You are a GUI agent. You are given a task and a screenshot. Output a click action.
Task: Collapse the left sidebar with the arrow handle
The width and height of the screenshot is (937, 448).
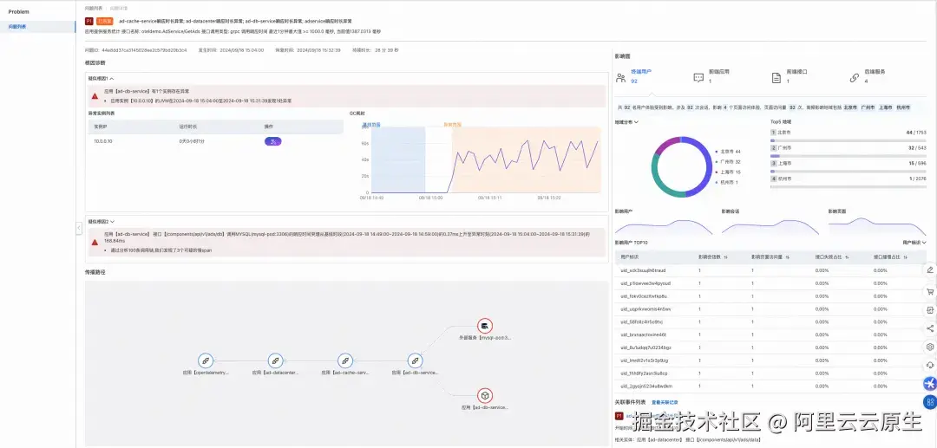(x=79, y=229)
